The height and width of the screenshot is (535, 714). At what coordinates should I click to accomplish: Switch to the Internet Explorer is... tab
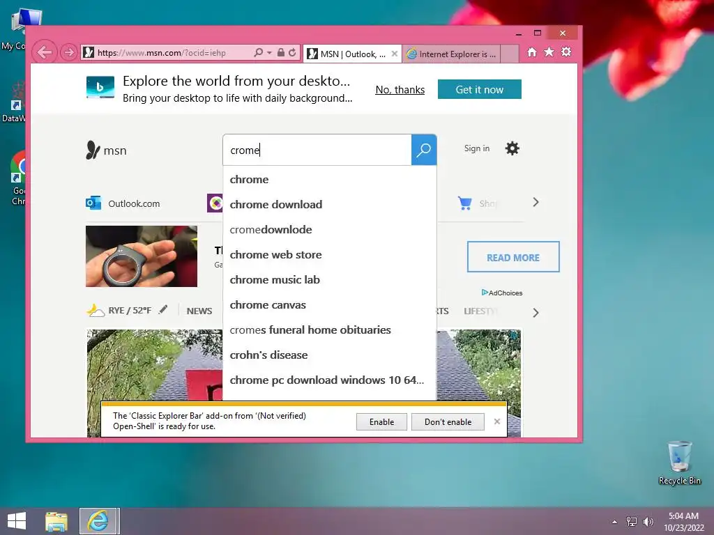tap(452, 54)
